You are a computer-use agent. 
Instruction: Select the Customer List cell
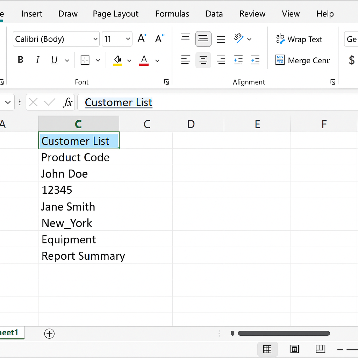coord(79,141)
